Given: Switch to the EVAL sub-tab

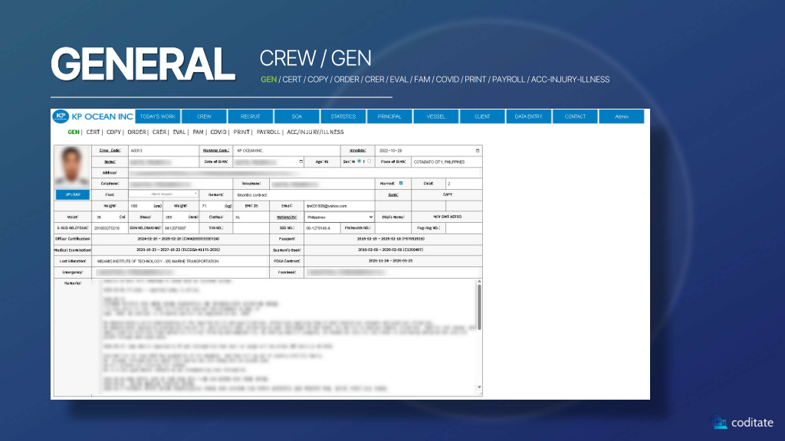Looking at the screenshot, I should tap(179, 132).
